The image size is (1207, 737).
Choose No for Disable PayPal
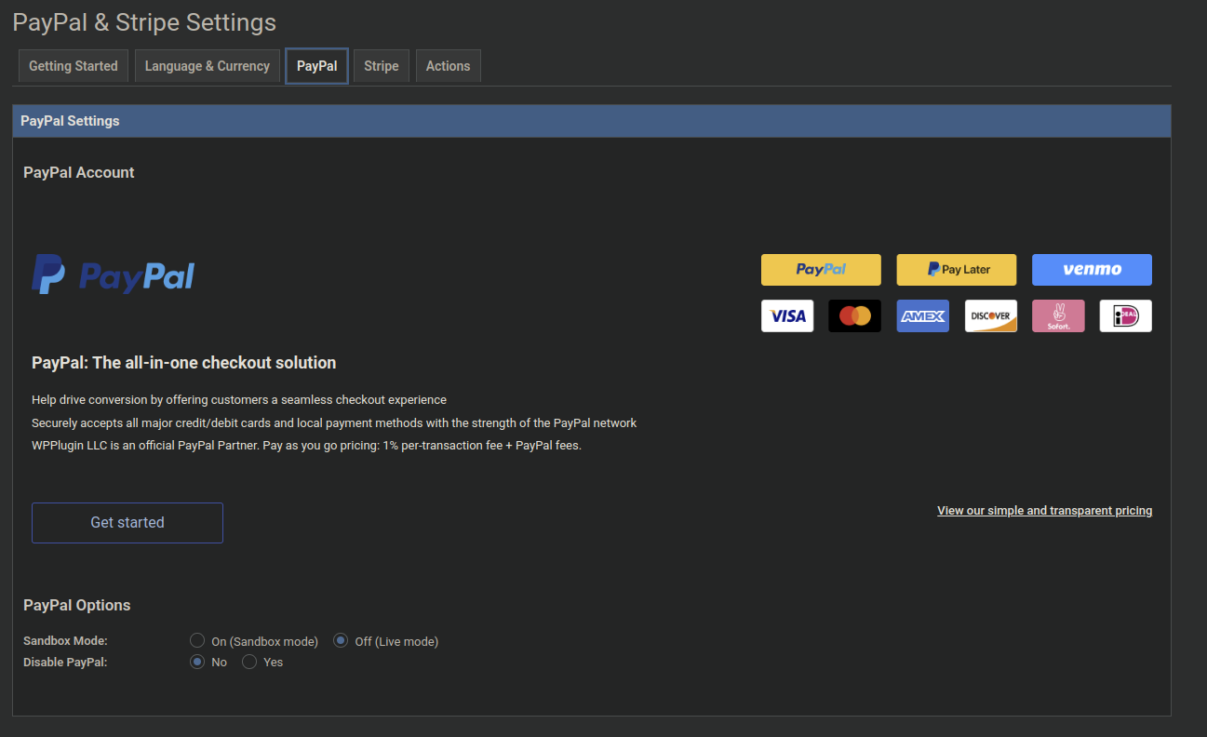197,662
